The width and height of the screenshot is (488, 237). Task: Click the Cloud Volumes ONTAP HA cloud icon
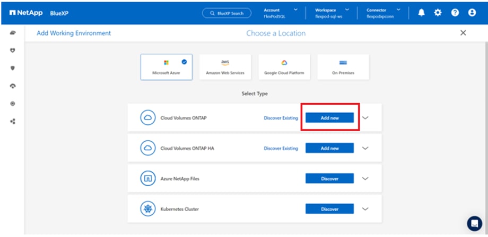coord(148,148)
